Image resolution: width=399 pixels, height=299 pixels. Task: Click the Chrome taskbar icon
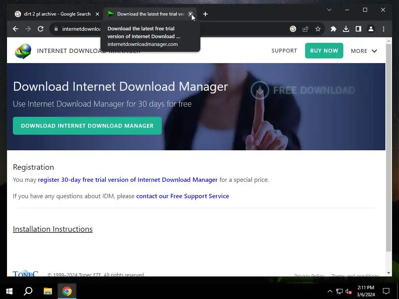(x=67, y=291)
